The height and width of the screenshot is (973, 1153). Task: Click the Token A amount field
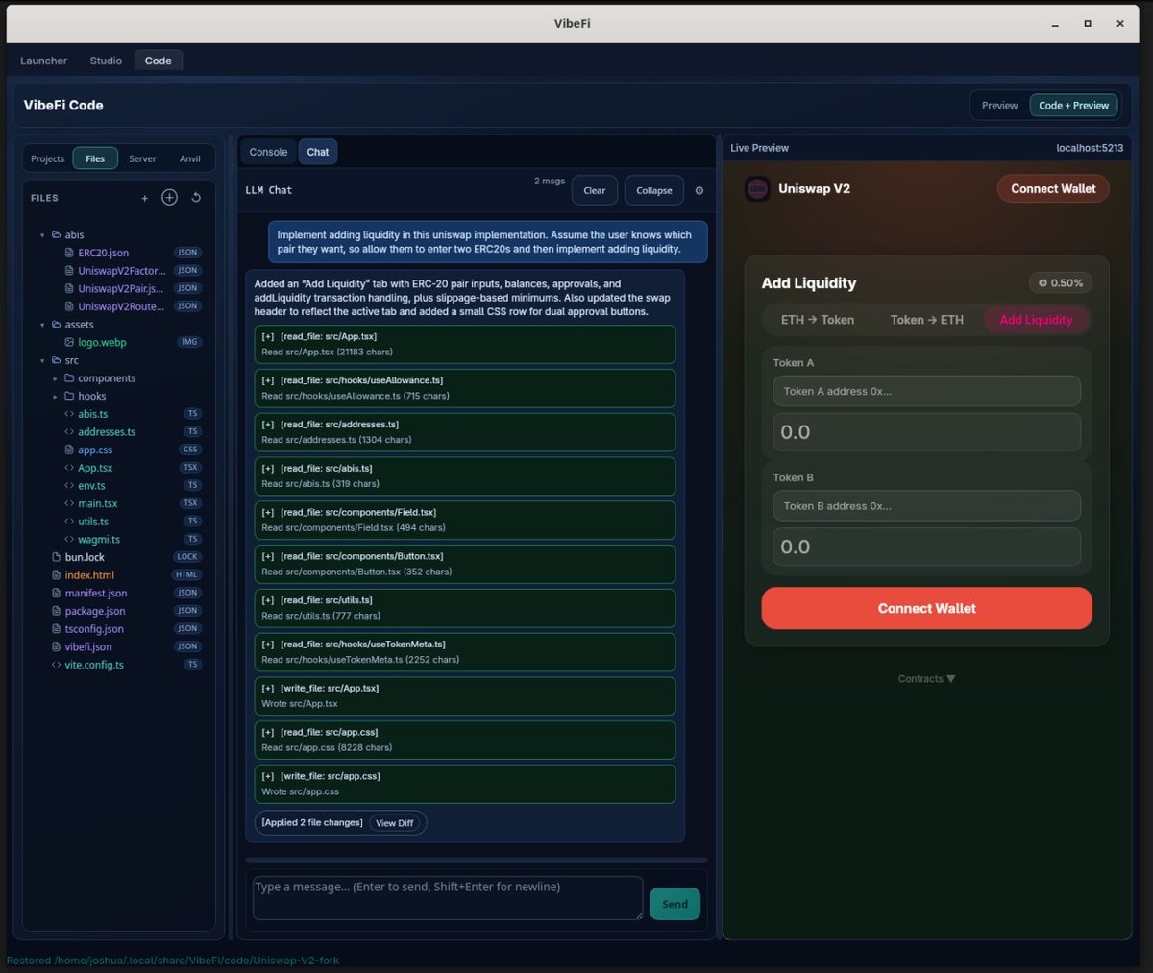(x=926, y=432)
